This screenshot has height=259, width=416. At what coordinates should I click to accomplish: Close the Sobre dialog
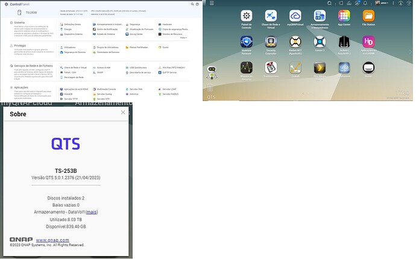pyautogui.click(x=123, y=113)
